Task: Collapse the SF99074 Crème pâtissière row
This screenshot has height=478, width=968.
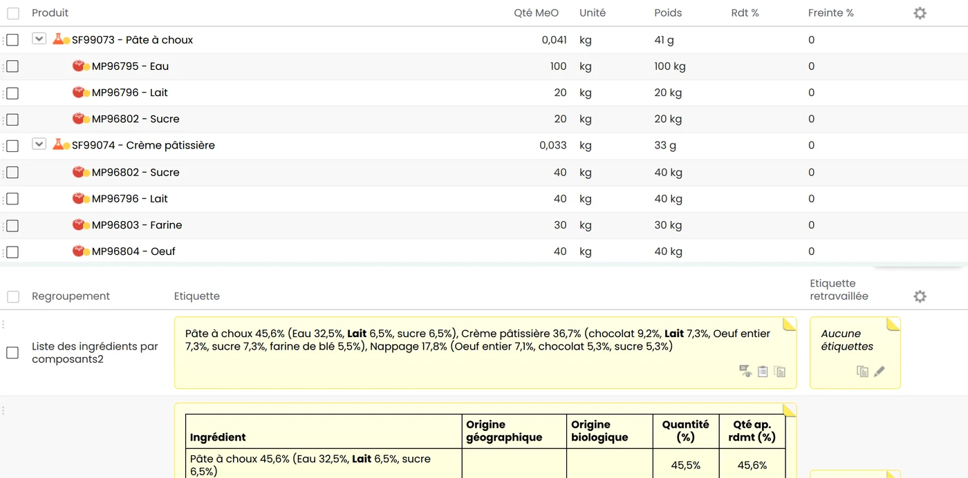Action: click(x=39, y=144)
